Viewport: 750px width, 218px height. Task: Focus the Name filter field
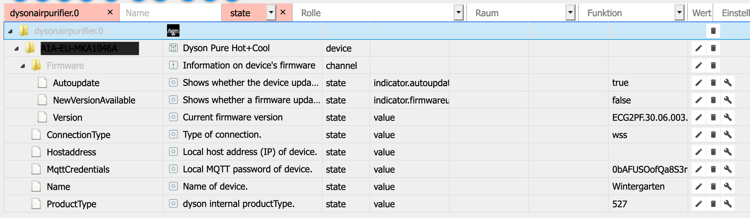click(170, 13)
